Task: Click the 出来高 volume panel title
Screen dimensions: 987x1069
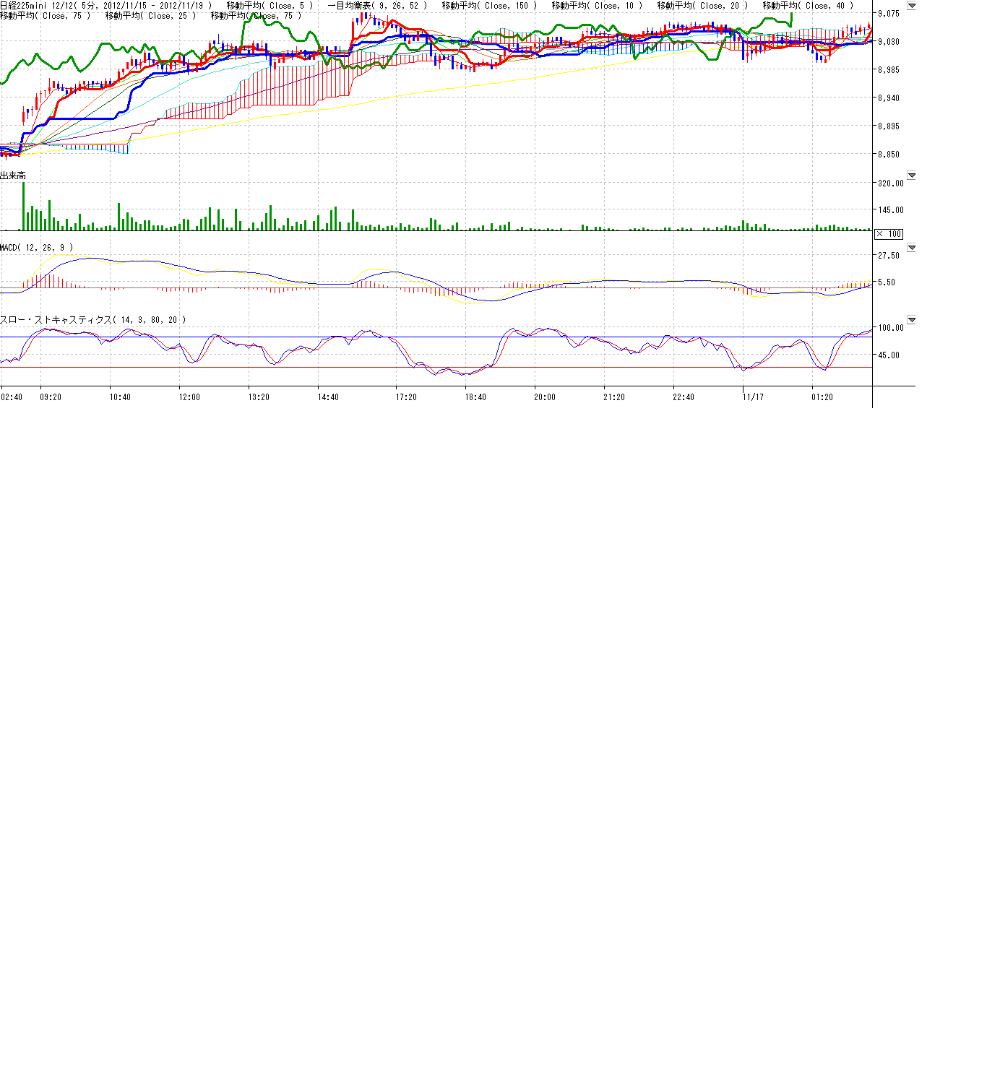Action: 13,176
